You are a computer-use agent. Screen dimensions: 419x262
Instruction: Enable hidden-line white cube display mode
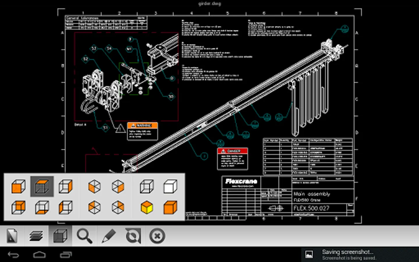170,186
